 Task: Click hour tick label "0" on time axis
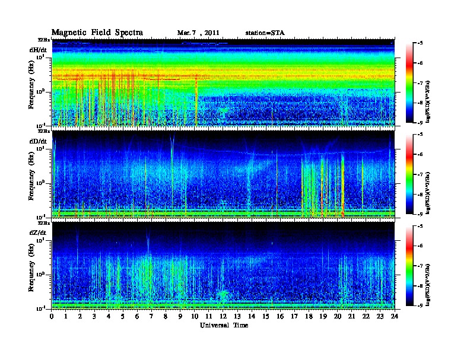(52, 317)
